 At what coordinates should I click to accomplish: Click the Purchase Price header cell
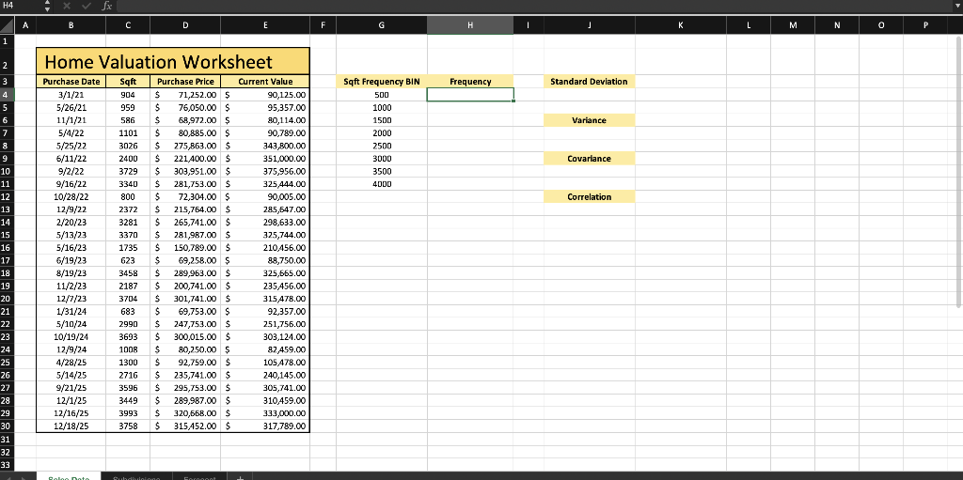click(x=185, y=82)
